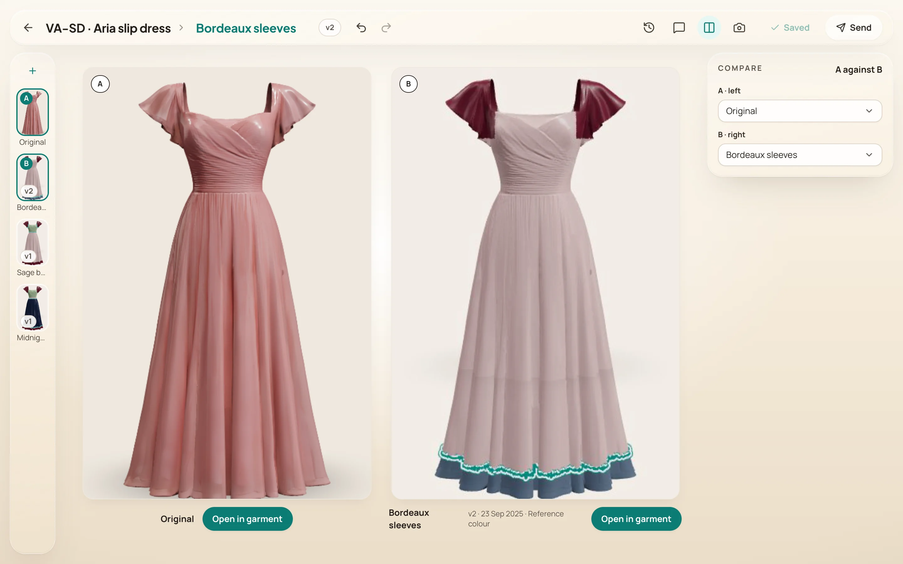Click the Send button
903x564 pixels.
tap(854, 28)
